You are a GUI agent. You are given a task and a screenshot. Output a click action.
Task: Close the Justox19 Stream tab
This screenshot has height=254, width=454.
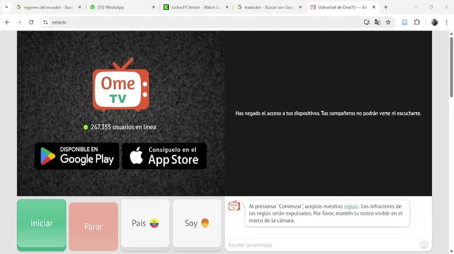(x=227, y=7)
